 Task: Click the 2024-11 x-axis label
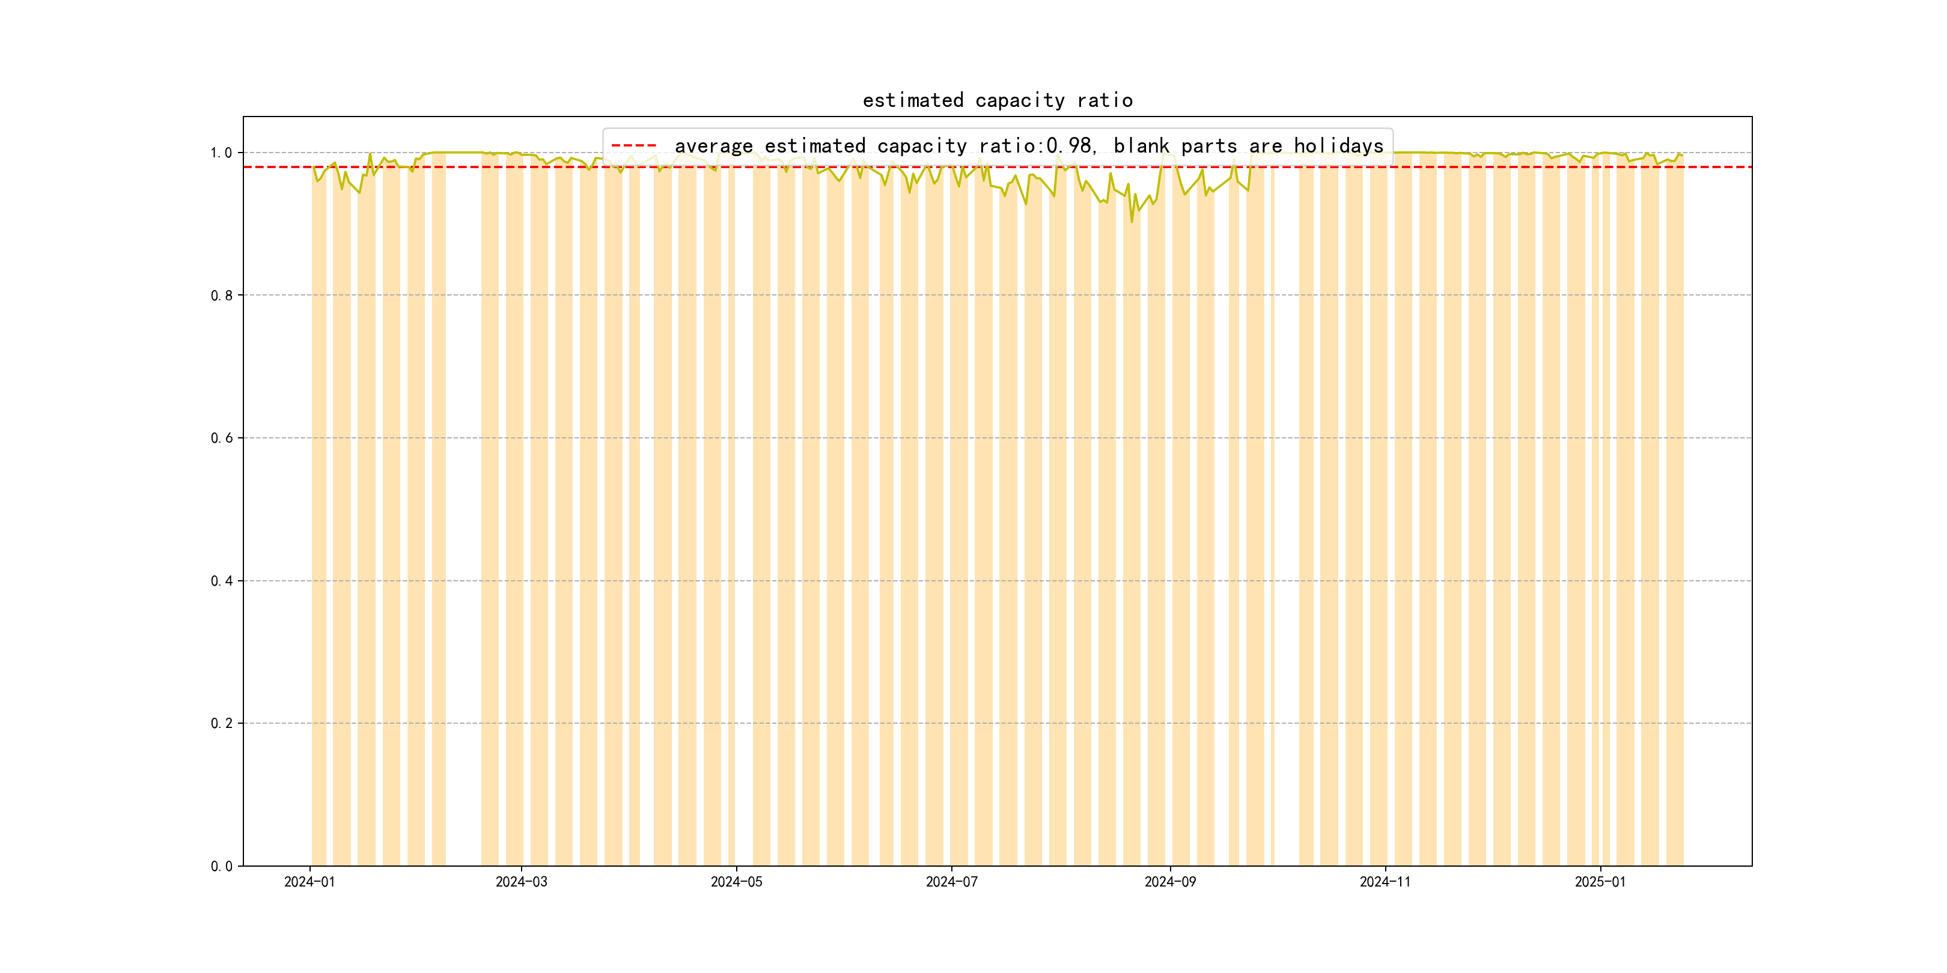1385,882
